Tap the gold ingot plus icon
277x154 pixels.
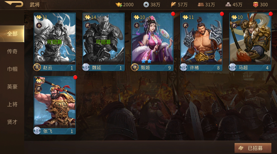click(119, 5)
